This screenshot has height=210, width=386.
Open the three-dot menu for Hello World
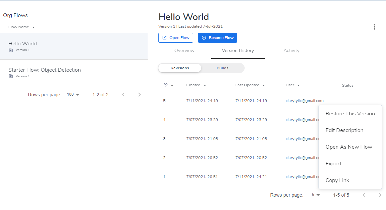coord(374,27)
